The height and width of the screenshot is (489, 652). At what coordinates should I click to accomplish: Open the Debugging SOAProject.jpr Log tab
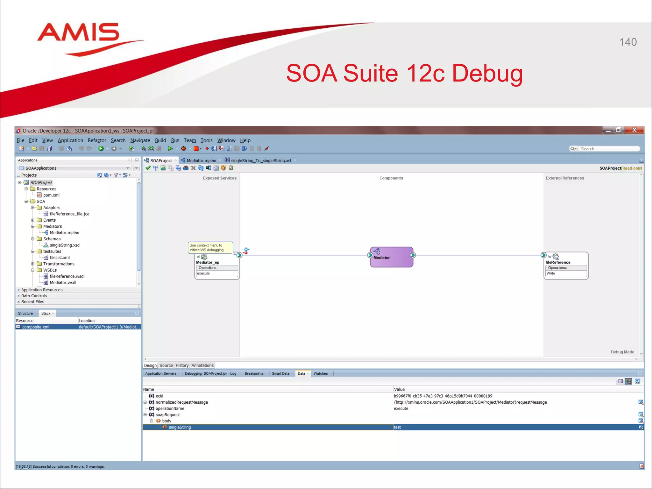click(210, 374)
